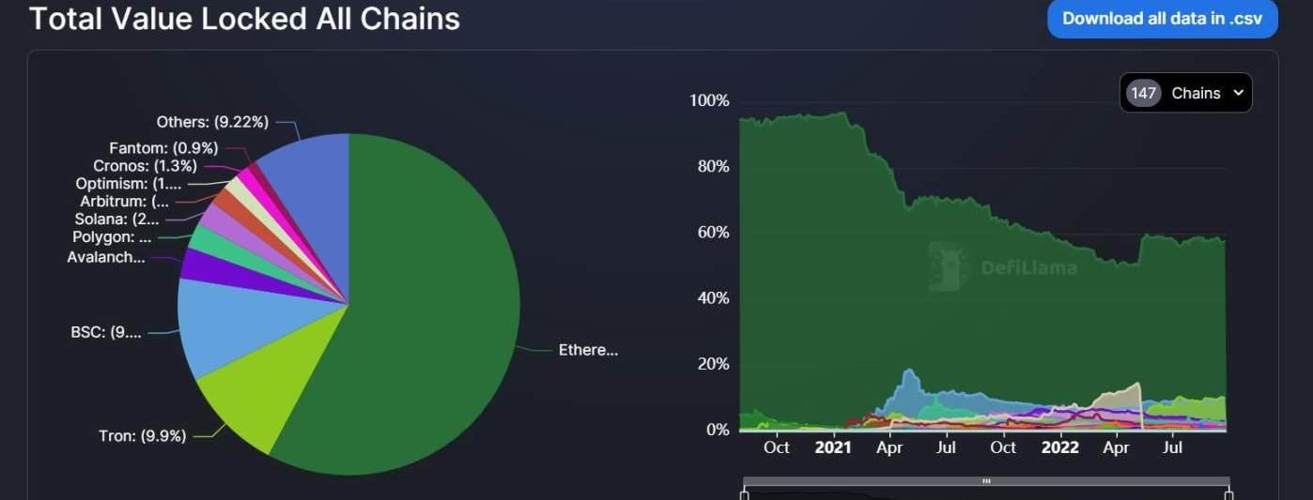Click the Tron: (9.9%) label
Image resolution: width=1313 pixels, height=500 pixels.
point(142,436)
